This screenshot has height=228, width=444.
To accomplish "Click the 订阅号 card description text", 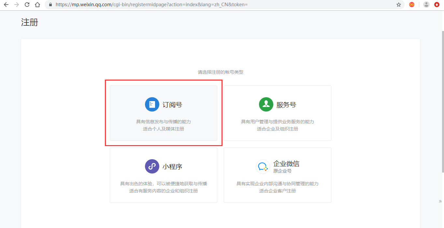I will (x=164, y=125).
